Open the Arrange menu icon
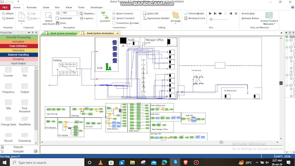The width and height of the screenshot is (295, 166). [x=176, y=15]
